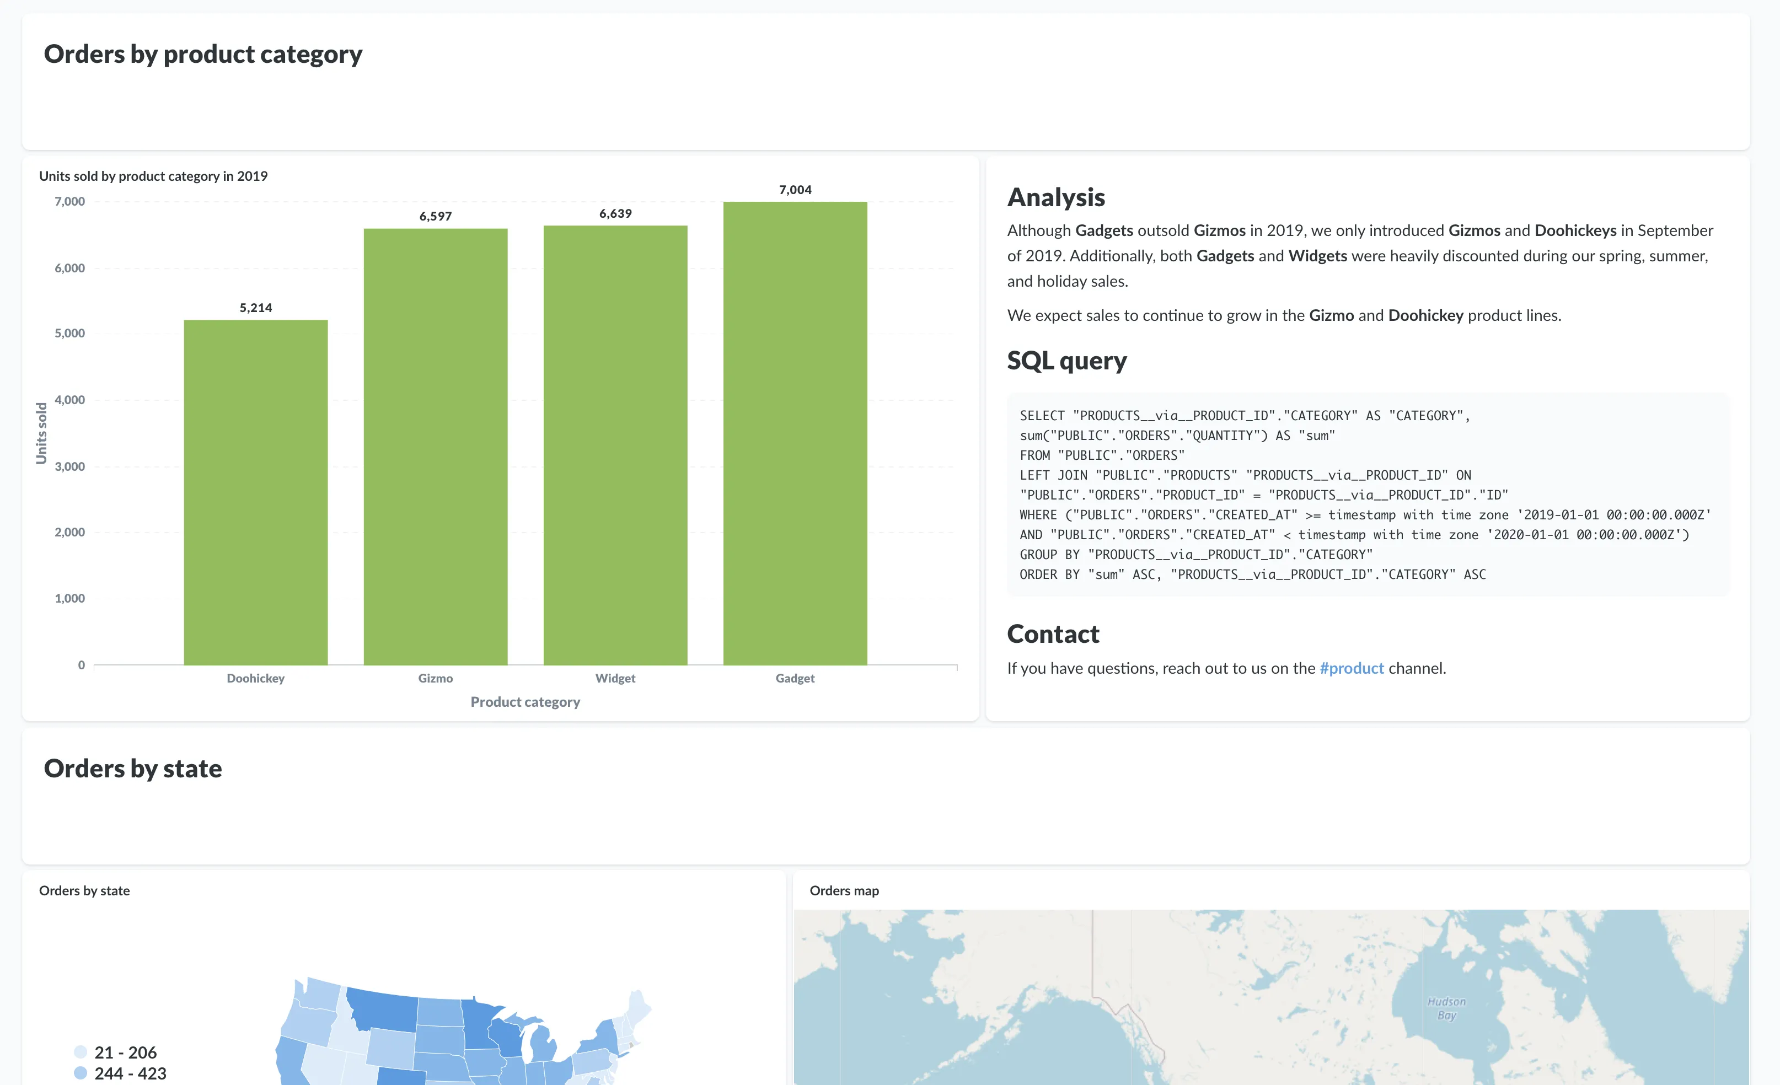The height and width of the screenshot is (1085, 1780).
Task: Click the 'Orders by product category' heading
Action: 203,54
